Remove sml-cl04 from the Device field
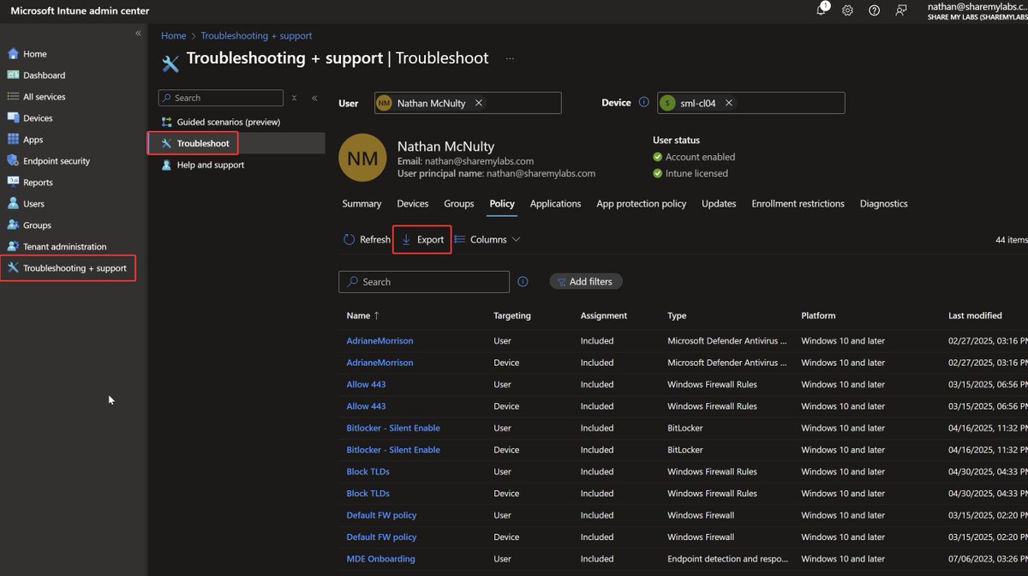The height and width of the screenshot is (576, 1028). tap(729, 103)
